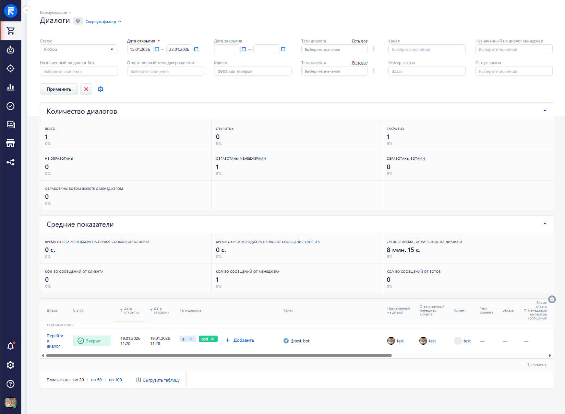Click the Применить button
Viewport: 565px width, 414px height.
59,89
